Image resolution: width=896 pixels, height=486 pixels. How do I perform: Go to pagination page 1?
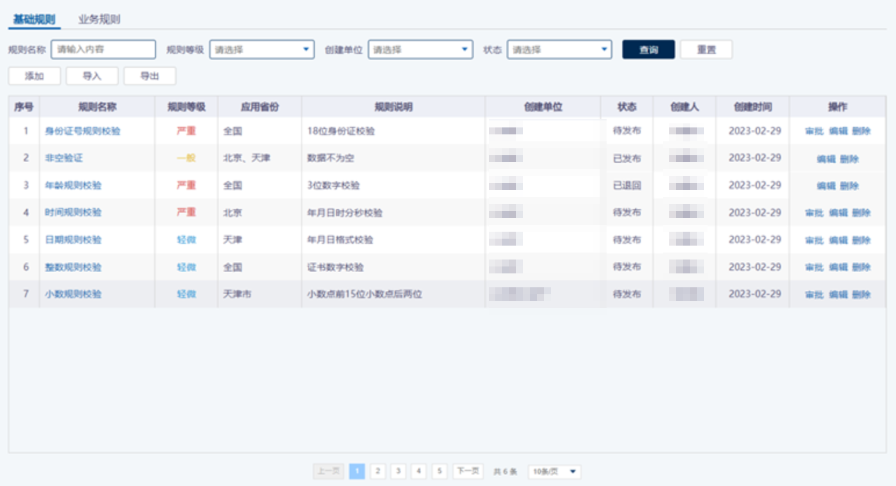pyautogui.click(x=357, y=471)
